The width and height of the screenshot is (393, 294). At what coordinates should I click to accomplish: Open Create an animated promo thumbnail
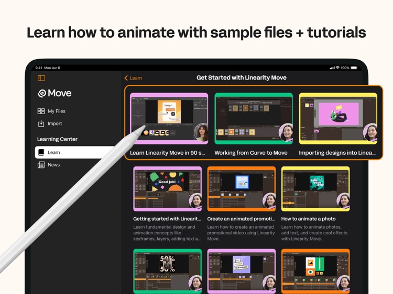pos(242,189)
